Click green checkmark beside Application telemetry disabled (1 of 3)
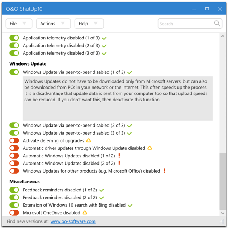 [104, 38]
